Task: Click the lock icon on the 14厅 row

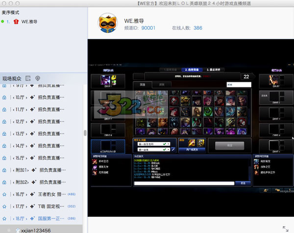Action: 4,146
